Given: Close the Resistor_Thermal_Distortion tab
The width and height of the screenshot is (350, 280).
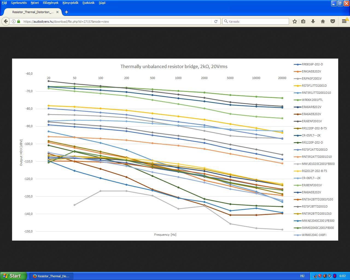Looking at the screenshot, I should (x=57, y=12).
